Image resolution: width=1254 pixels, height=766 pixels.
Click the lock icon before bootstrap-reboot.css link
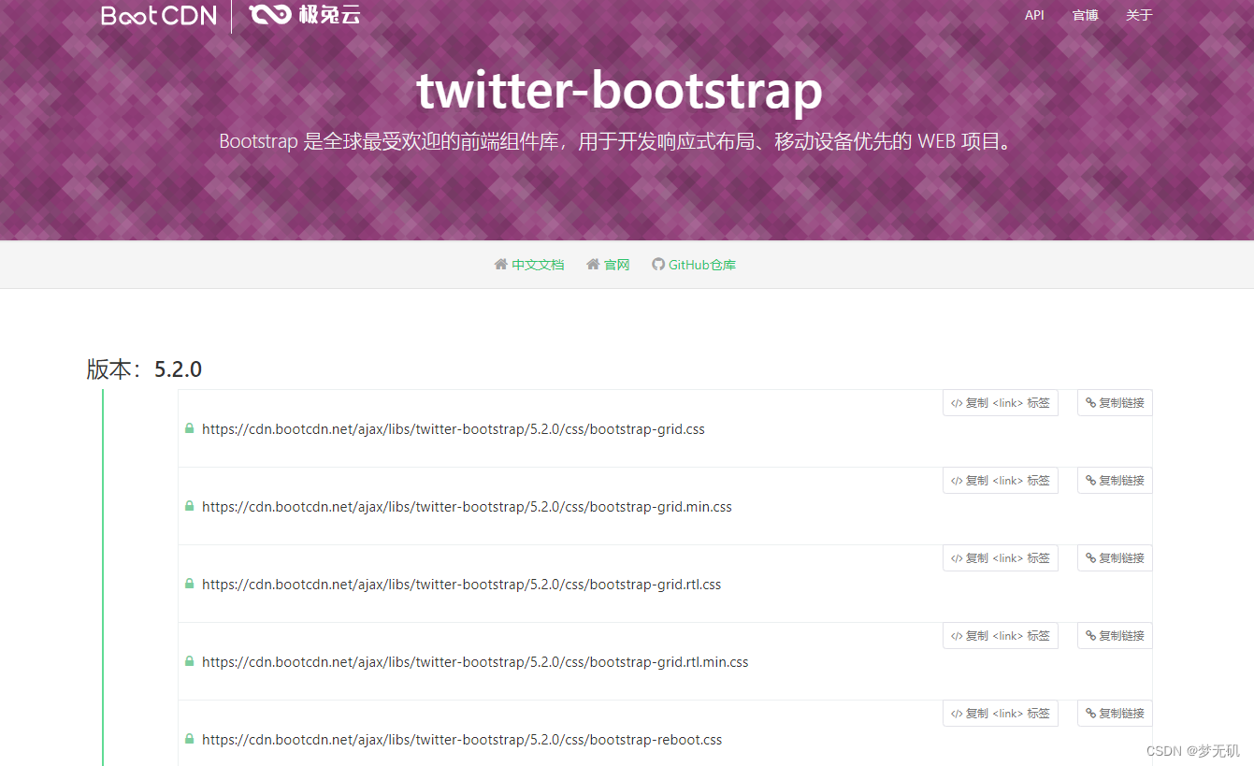point(189,739)
